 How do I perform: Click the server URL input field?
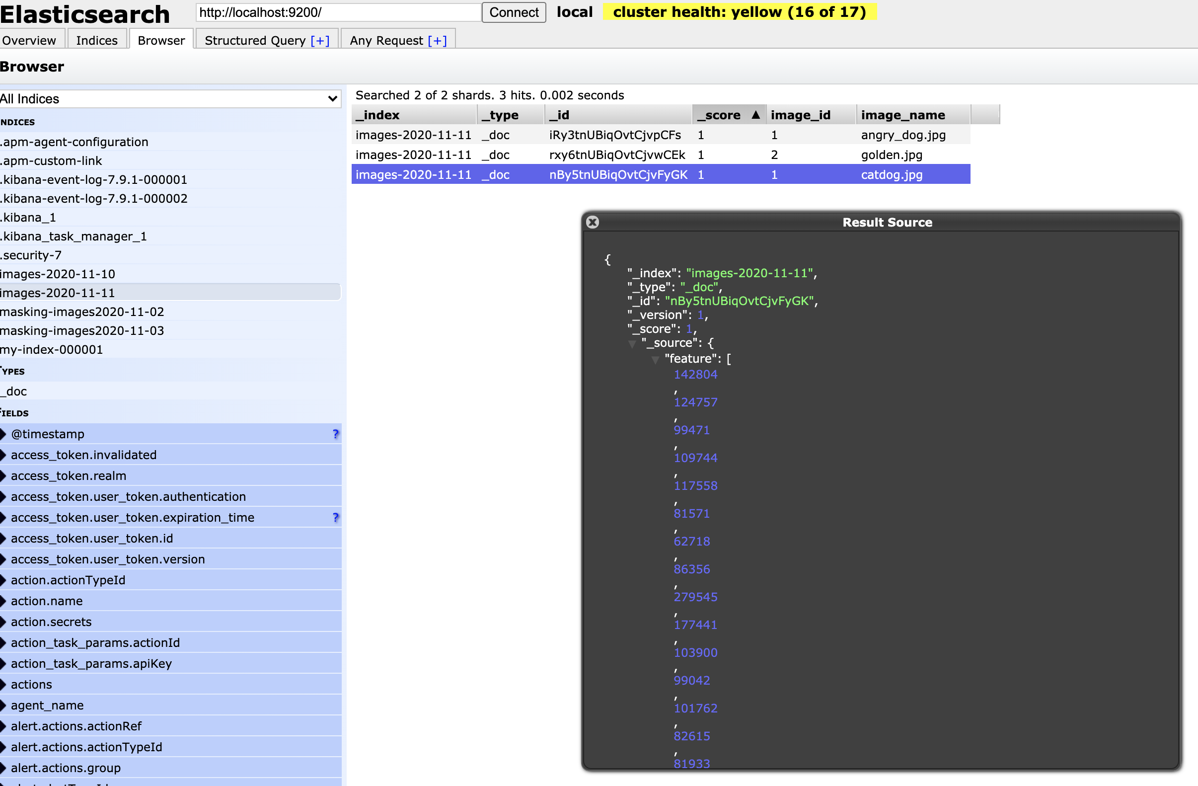[338, 12]
